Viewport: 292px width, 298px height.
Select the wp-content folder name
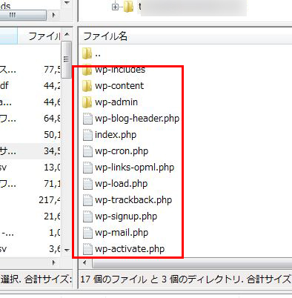coord(119,86)
